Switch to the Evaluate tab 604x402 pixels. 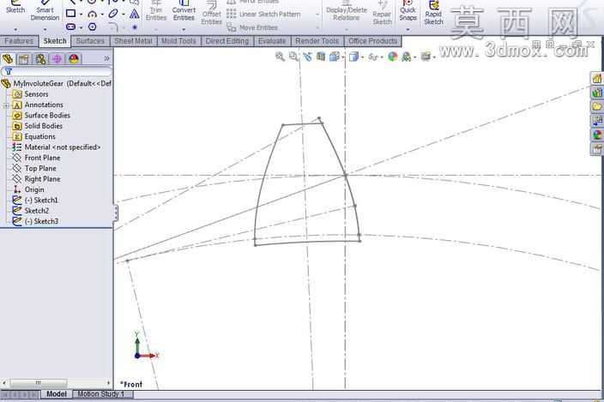(x=272, y=41)
